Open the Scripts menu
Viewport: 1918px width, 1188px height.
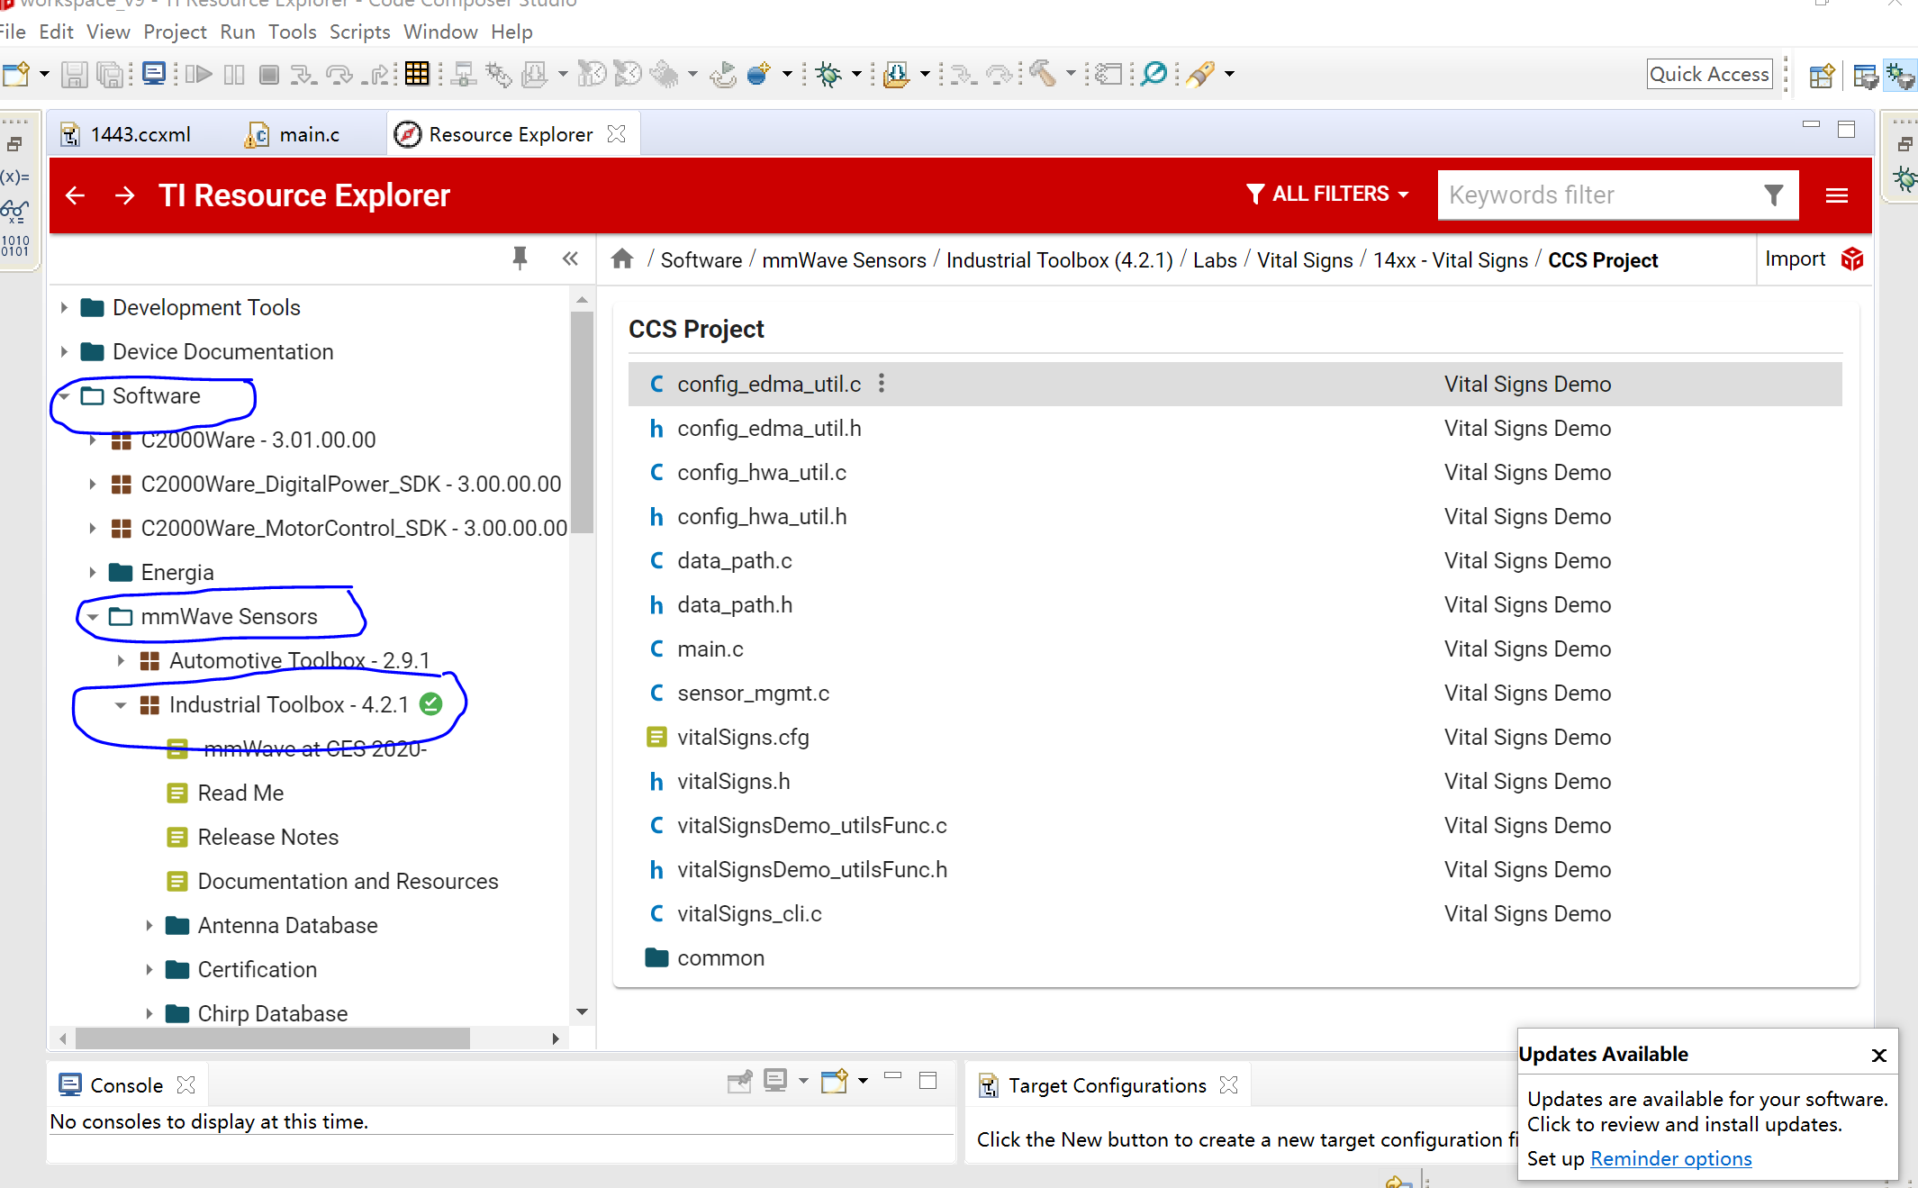pos(359,32)
